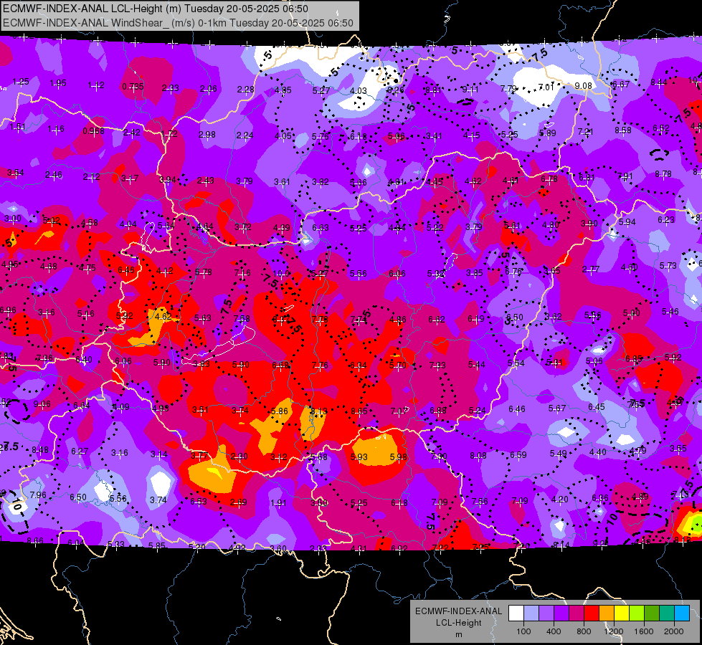Click the wind shear value 1.91
This screenshot has height=645, width=702.
pyautogui.click(x=278, y=502)
